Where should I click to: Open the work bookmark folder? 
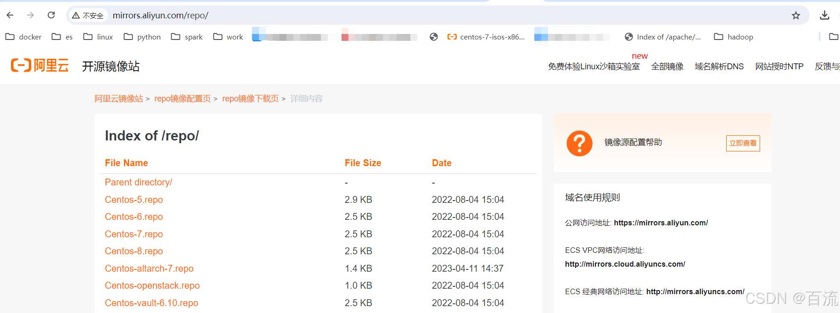pyautogui.click(x=228, y=37)
